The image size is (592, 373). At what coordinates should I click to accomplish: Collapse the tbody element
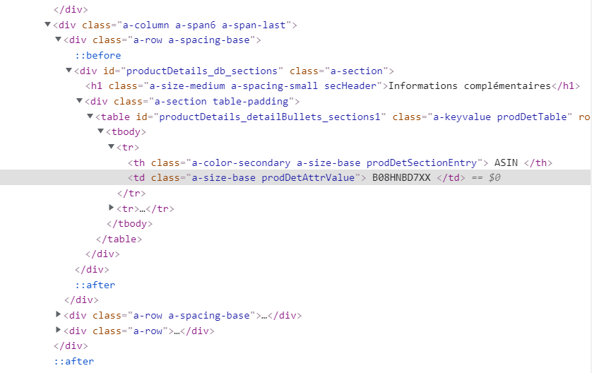(100, 131)
